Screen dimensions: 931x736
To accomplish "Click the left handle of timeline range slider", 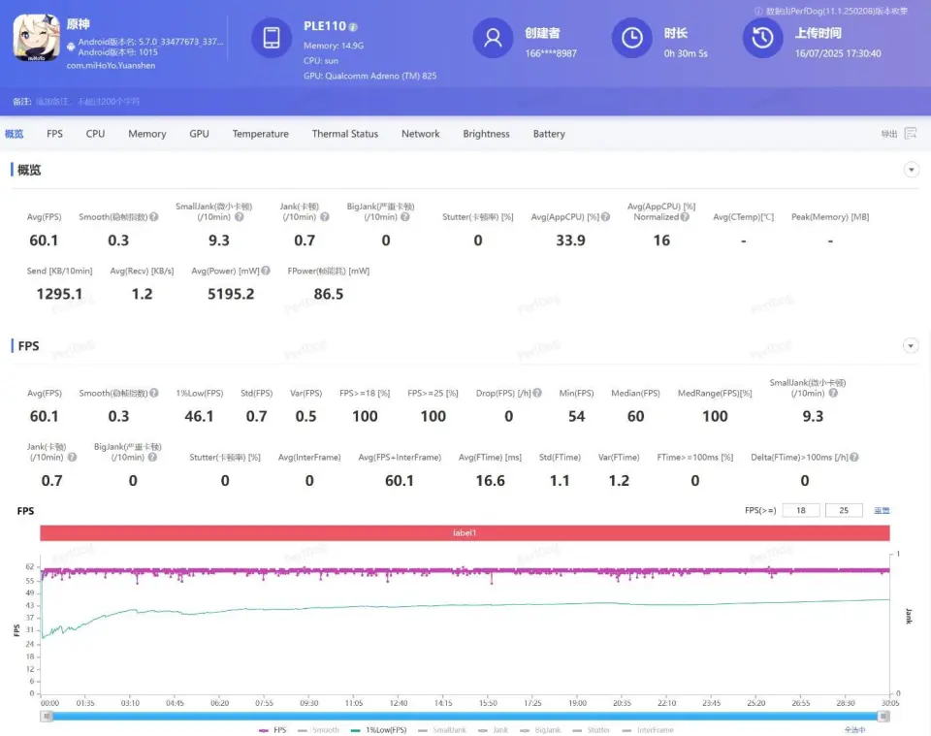I will [x=46, y=716].
